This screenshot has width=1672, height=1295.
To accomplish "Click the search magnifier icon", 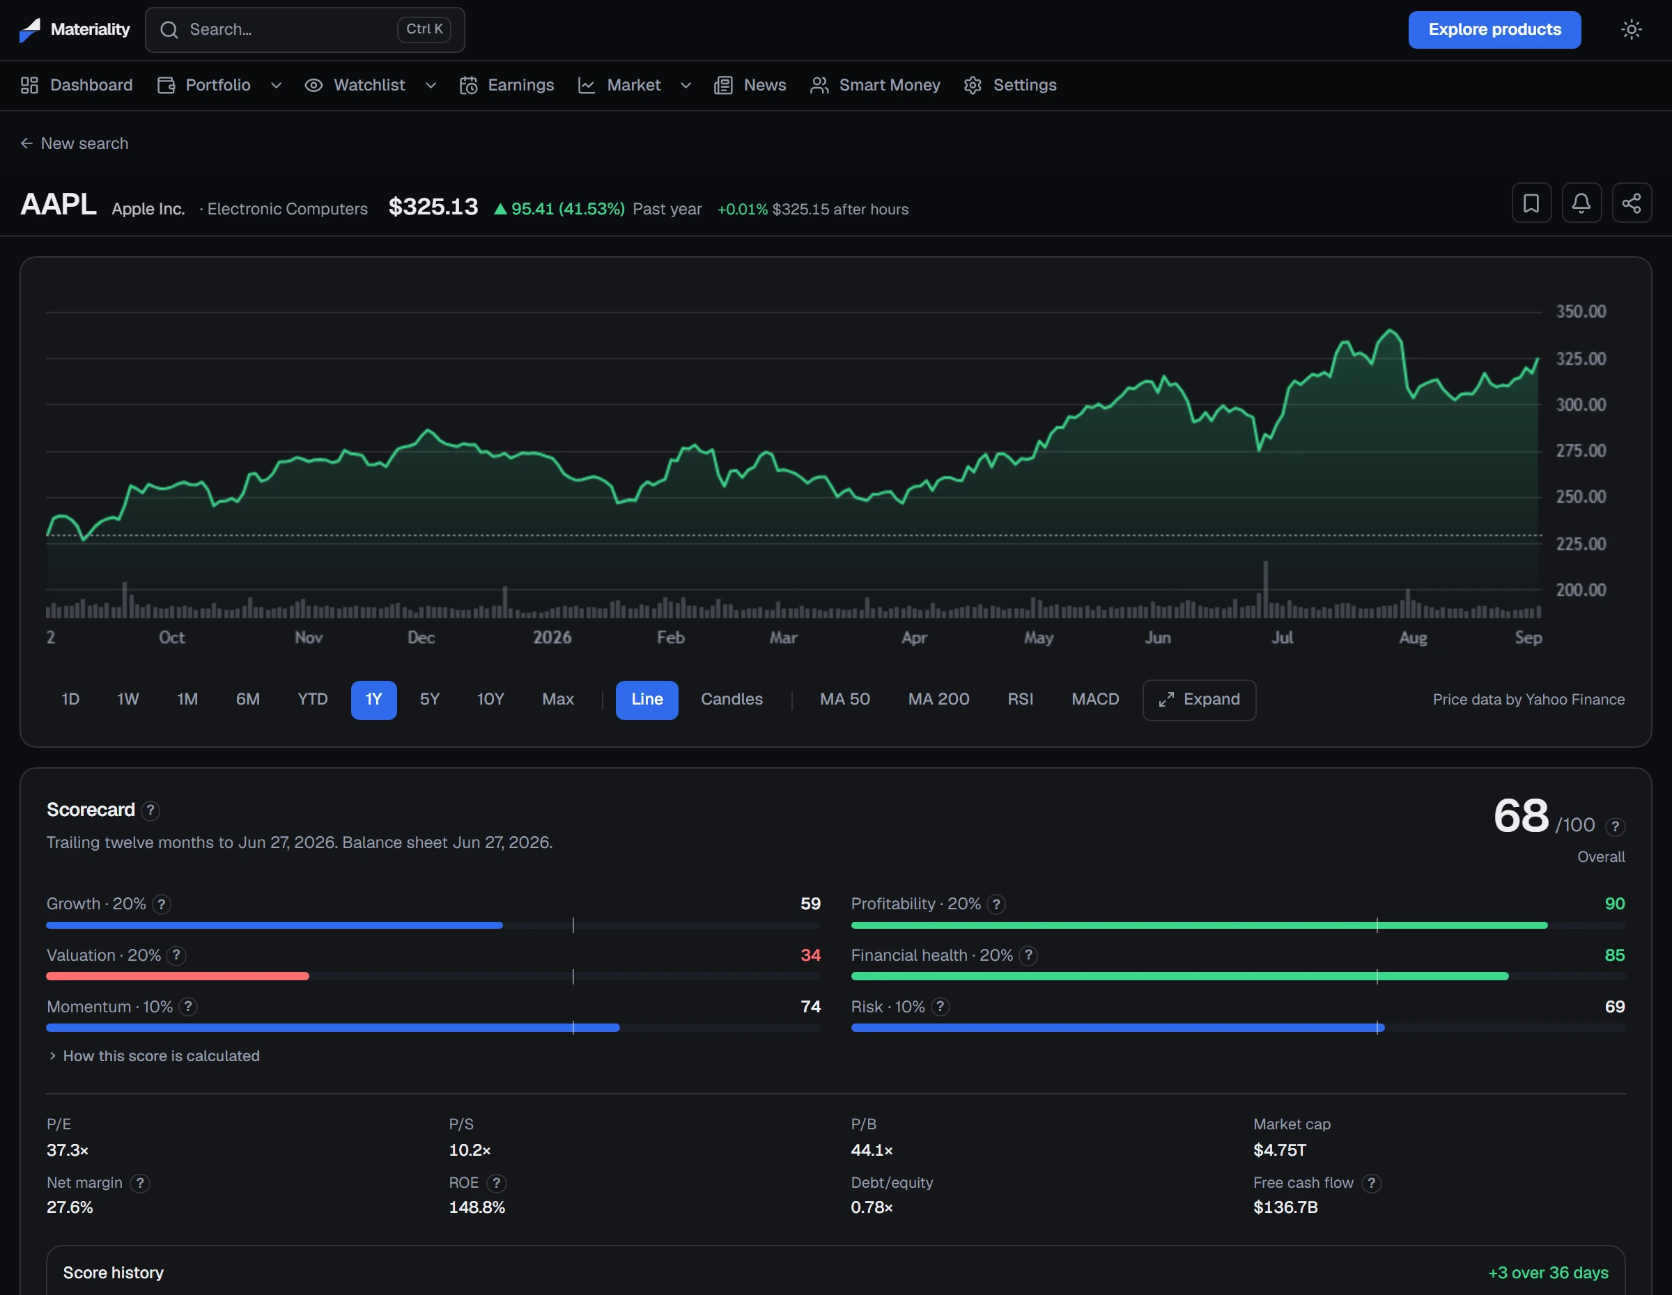I will coord(169,30).
